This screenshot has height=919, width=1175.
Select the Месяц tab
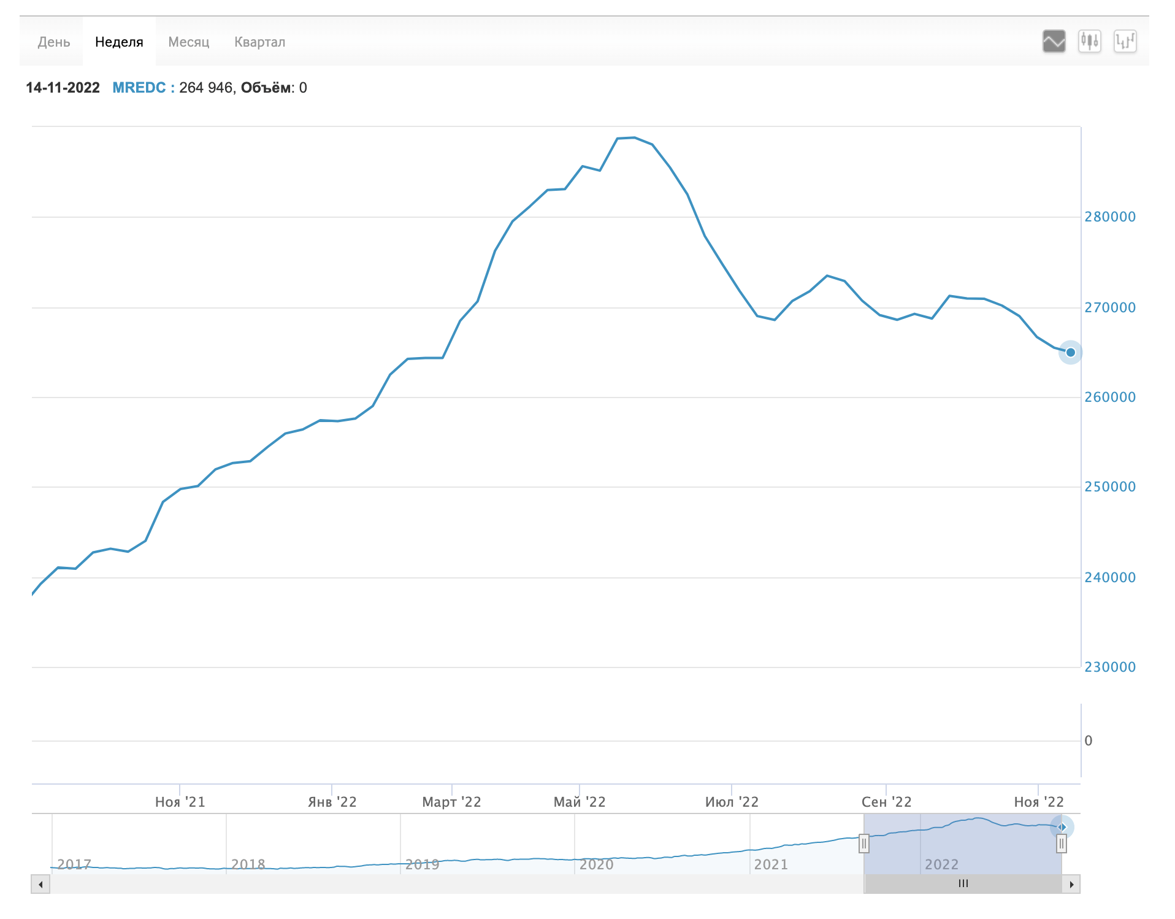tap(189, 42)
